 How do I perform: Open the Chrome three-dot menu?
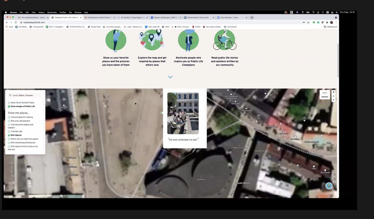tap(336, 22)
